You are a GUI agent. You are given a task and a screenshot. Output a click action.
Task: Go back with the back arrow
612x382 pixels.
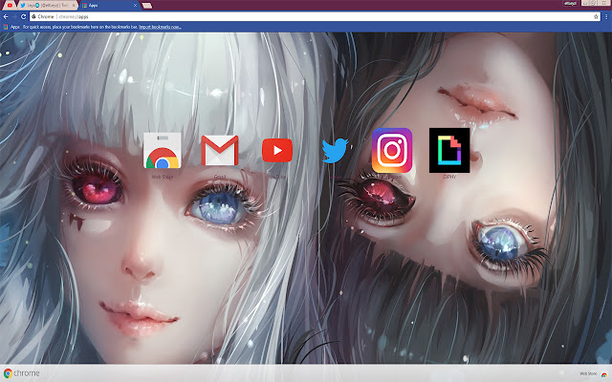(6, 17)
